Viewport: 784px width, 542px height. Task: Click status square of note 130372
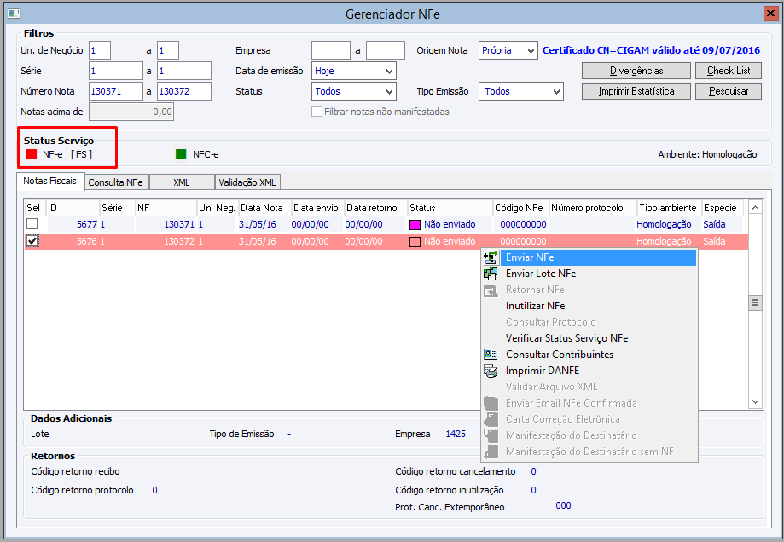[415, 242]
